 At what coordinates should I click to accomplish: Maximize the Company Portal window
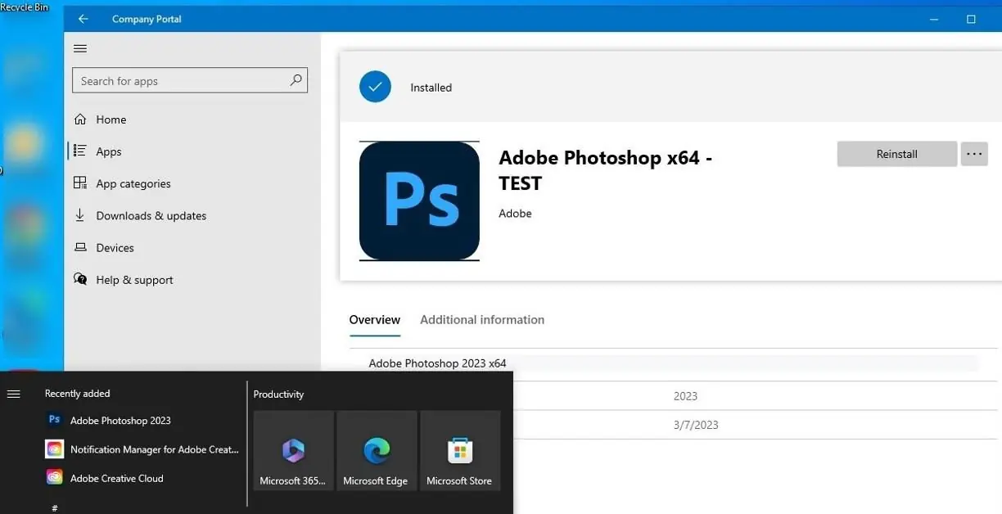click(971, 19)
